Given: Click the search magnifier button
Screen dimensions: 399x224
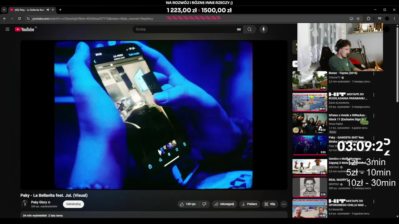Looking at the screenshot, I should click(x=249, y=29).
